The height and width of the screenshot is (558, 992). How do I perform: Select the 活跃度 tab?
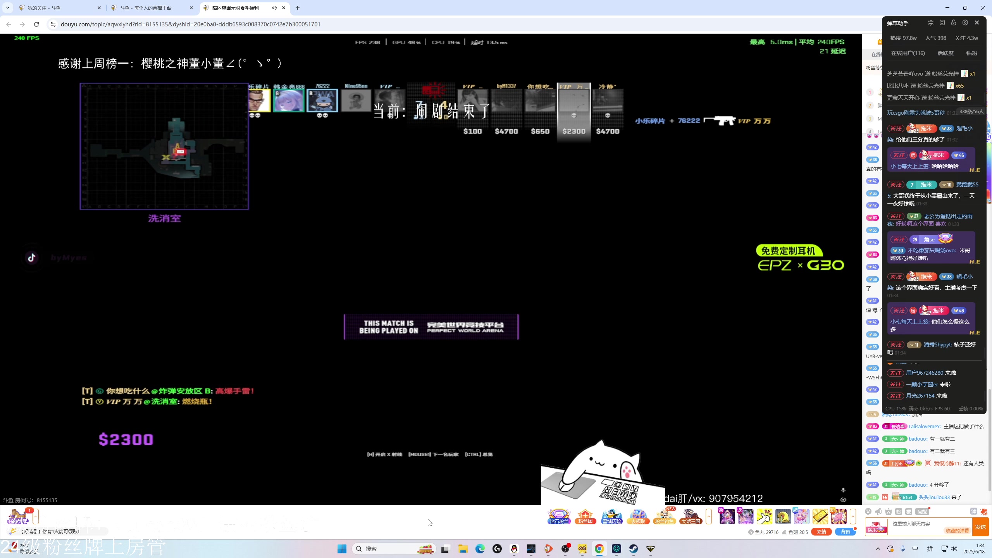[x=945, y=53]
